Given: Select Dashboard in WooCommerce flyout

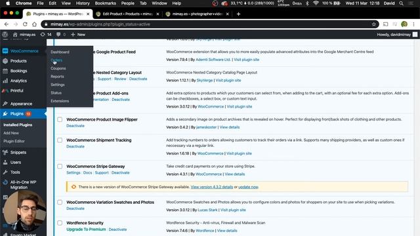Looking at the screenshot, I should click(60, 52).
